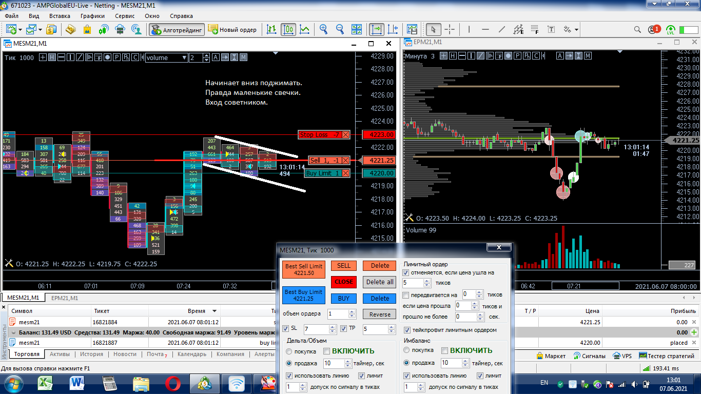Select the crosshair tool
701x394 pixels.
click(450, 29)
